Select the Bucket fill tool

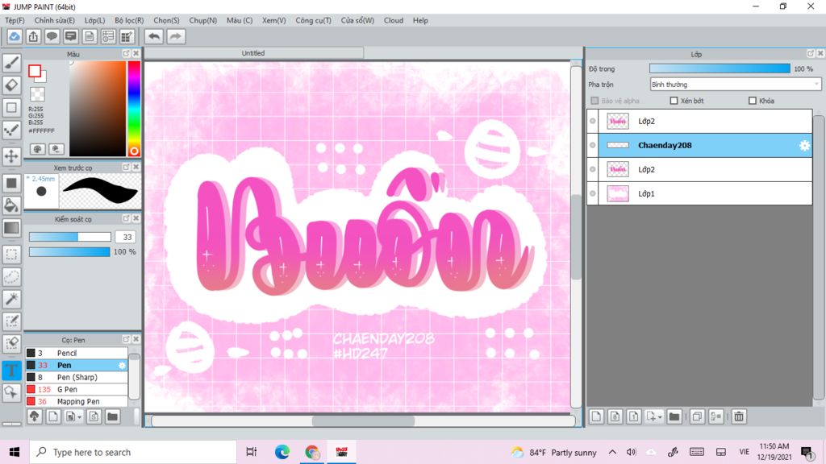point(11,205)
